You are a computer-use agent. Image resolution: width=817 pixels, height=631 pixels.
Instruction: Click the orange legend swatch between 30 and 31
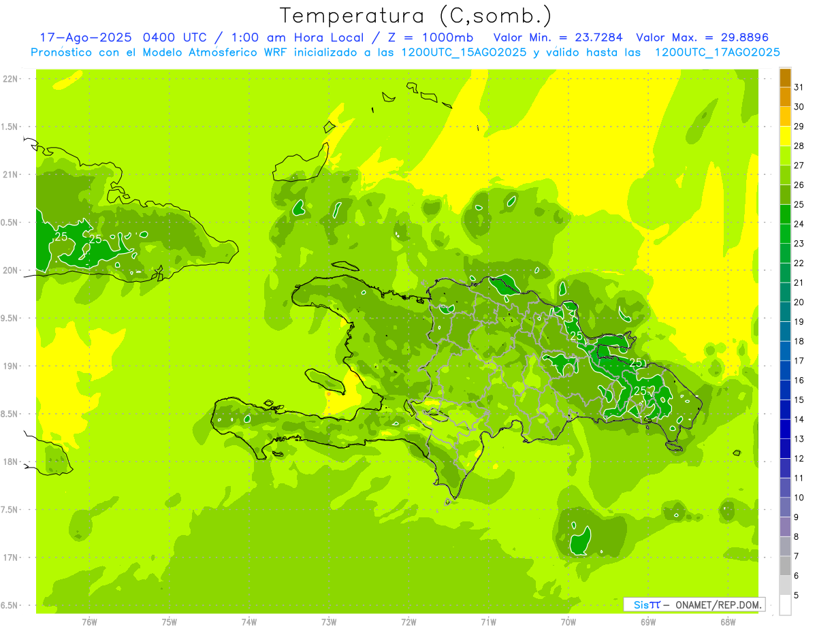785,97
